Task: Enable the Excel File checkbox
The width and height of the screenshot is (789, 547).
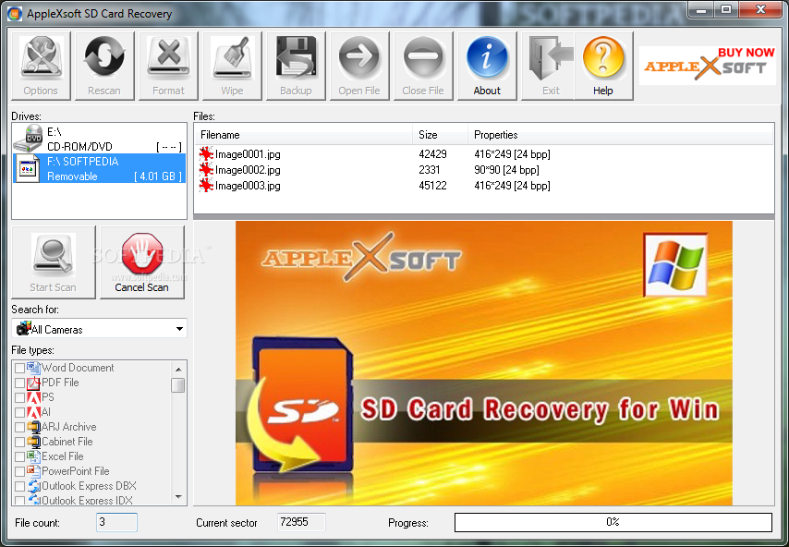Action: click(x=19, y=457)
